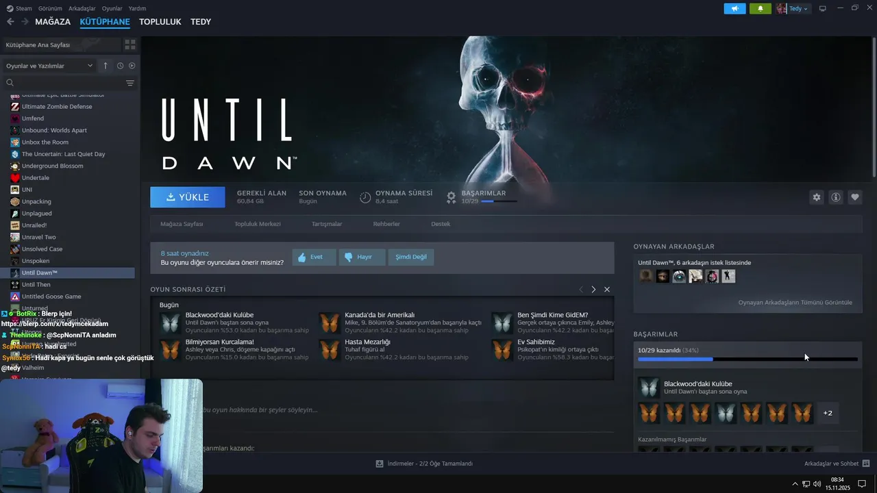Open first friend avatar in wishlist row

[646, 276]
